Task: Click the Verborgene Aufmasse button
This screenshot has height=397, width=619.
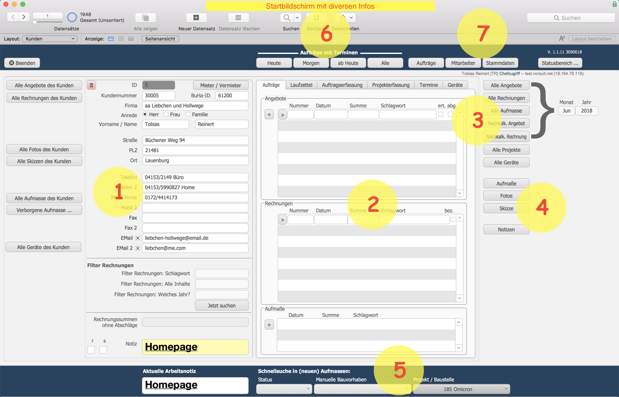Action: pos(44,210)
